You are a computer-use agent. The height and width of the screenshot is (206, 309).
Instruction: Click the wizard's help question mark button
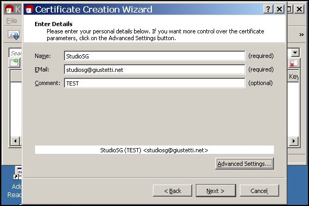268,9
